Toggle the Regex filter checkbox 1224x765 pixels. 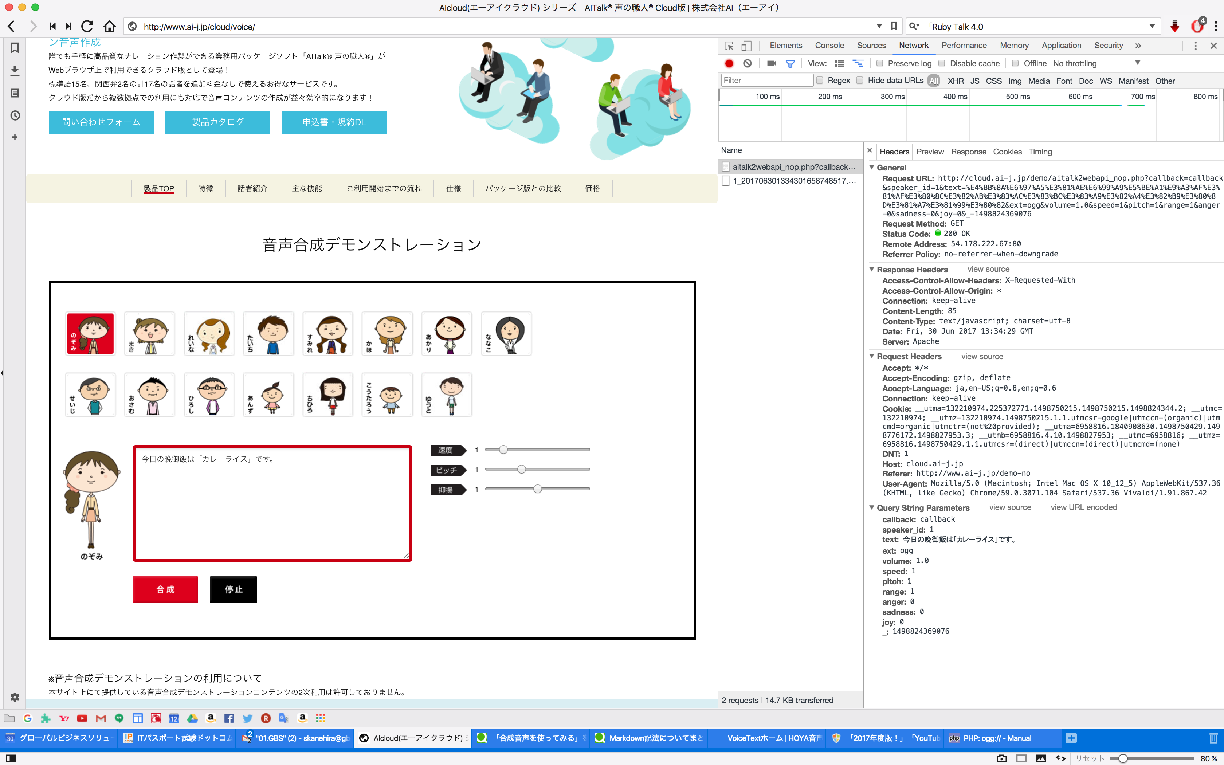820,81
